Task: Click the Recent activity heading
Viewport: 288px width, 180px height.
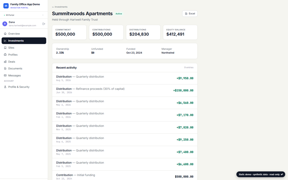Action: tap(66, 68)
